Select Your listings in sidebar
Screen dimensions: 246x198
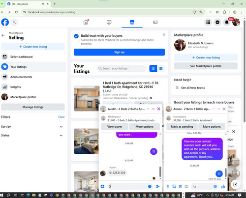coord(33,67)
